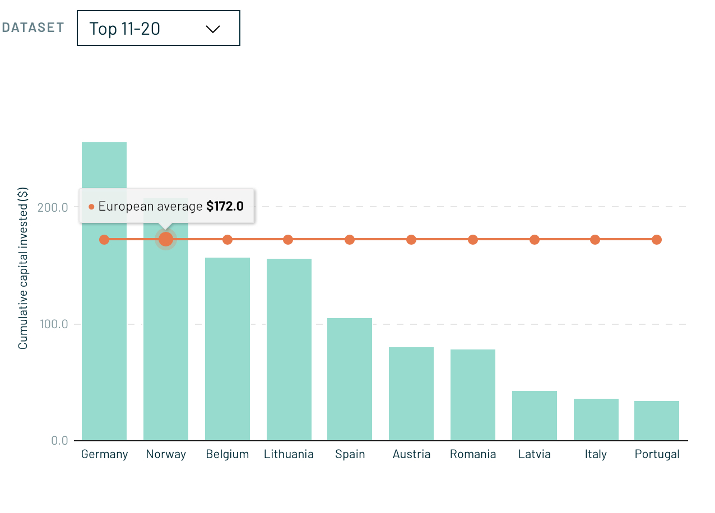715x513 pixels.
Task: Select the Portugal bar
Action: click(x=657, y=421)
